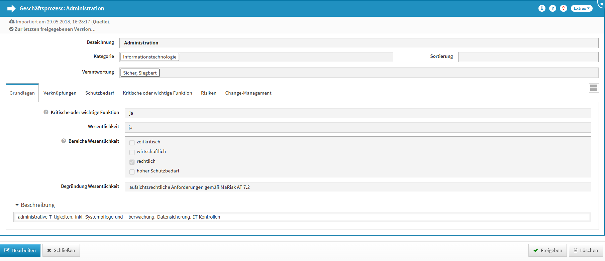Click the red lightbulb hint icon
Viewport: 605px width, 261px height.
pos(564,8)
